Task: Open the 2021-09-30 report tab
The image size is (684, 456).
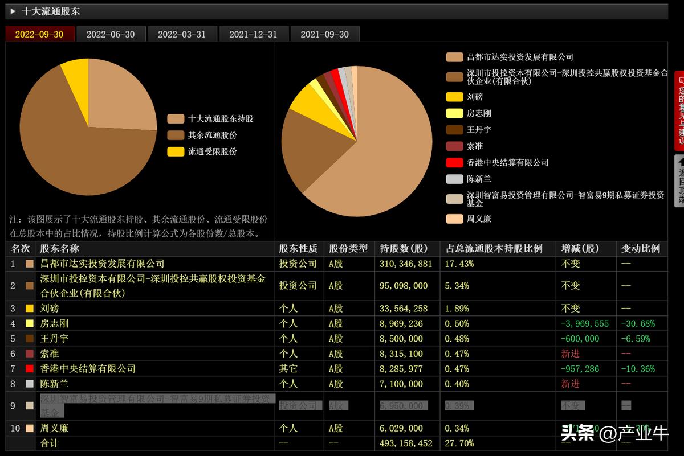Action: click(x=325, y=34)
